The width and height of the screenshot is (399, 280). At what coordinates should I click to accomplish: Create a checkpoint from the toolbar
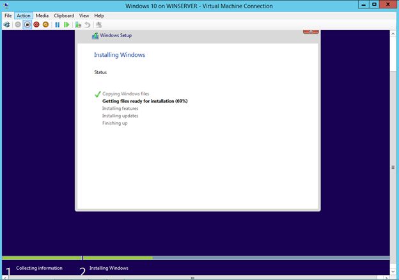[x=78, y=25]
